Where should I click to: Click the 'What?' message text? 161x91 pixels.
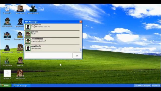coord(33,34)
